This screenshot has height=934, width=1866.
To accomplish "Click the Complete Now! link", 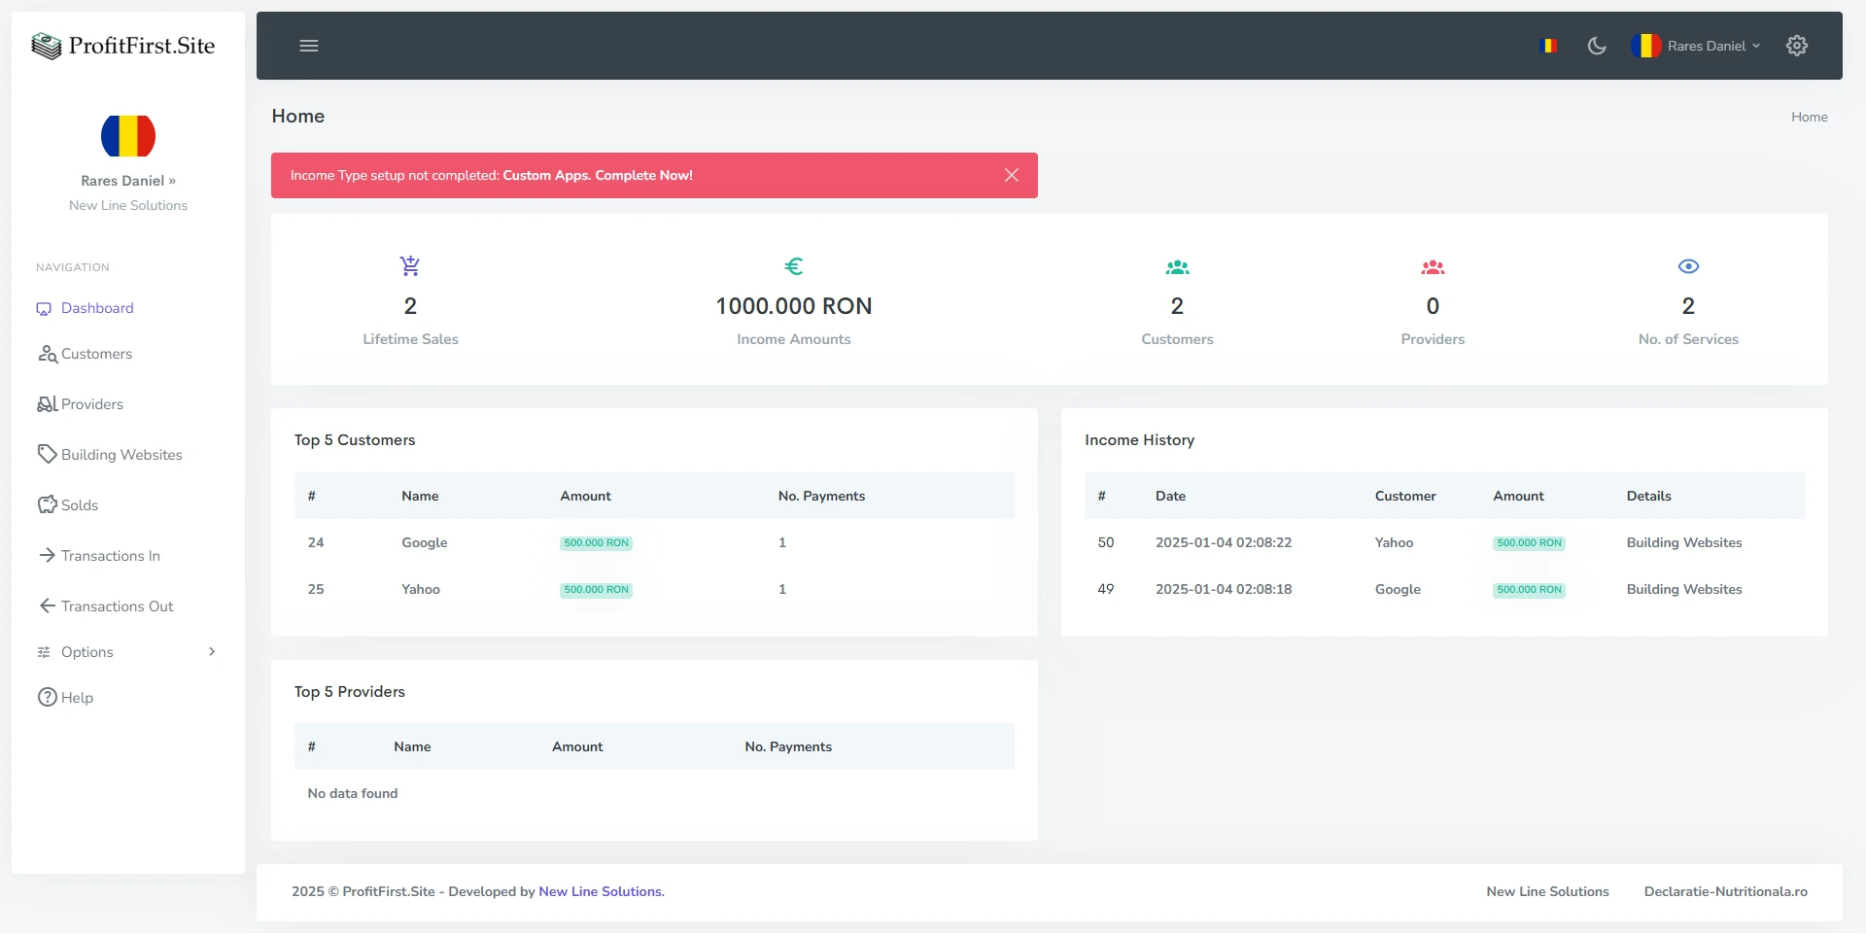I will [x=643, y=176].
